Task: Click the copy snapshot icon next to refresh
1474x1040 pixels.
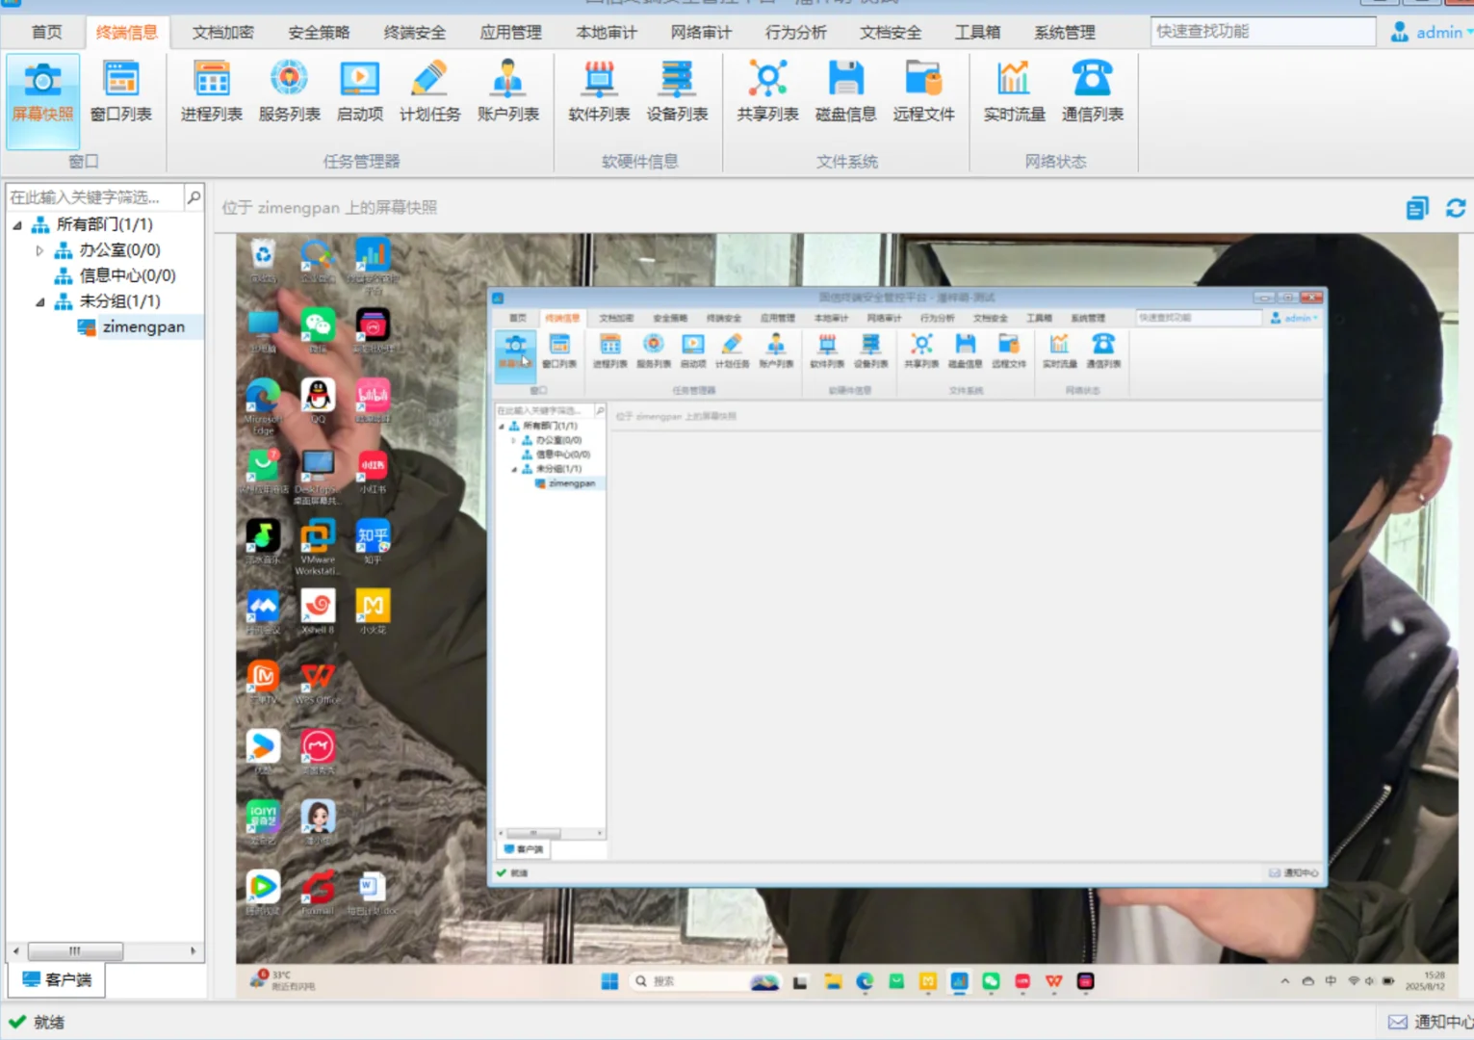Action: coord(1417,208)
